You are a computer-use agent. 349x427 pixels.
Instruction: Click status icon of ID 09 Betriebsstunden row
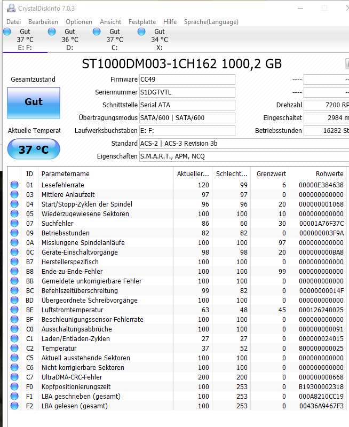[14, 233]
